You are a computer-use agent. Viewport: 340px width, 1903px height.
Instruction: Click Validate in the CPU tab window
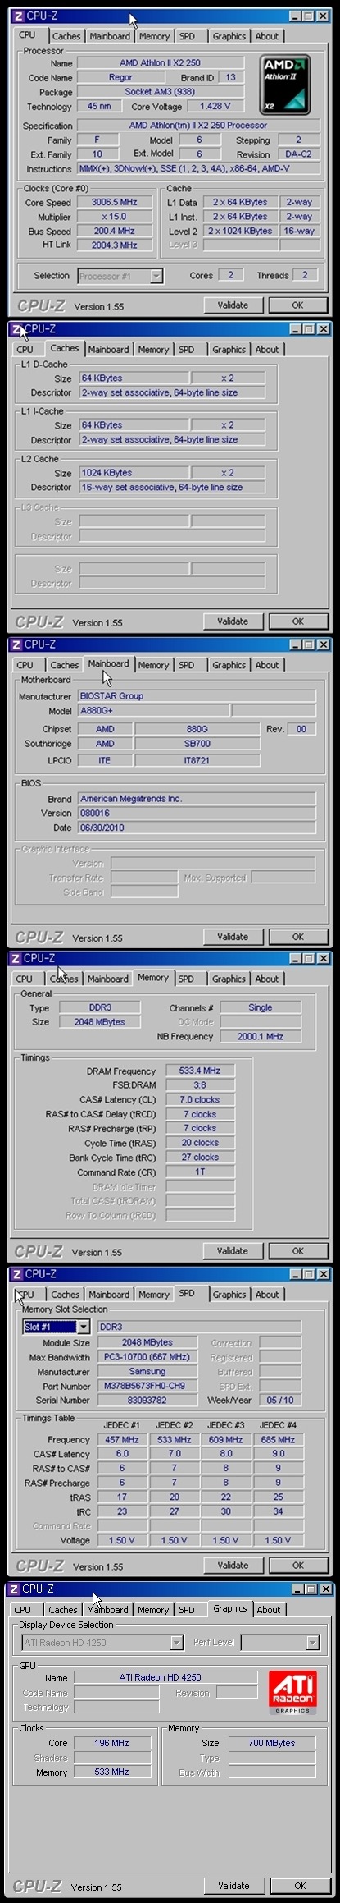tap(233, 305)
